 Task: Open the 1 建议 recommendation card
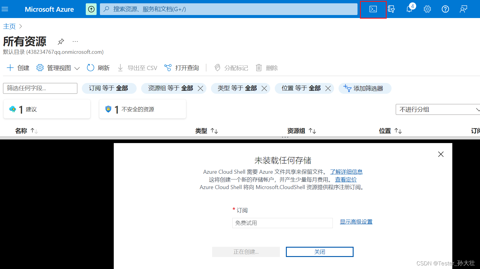point(47,109)
